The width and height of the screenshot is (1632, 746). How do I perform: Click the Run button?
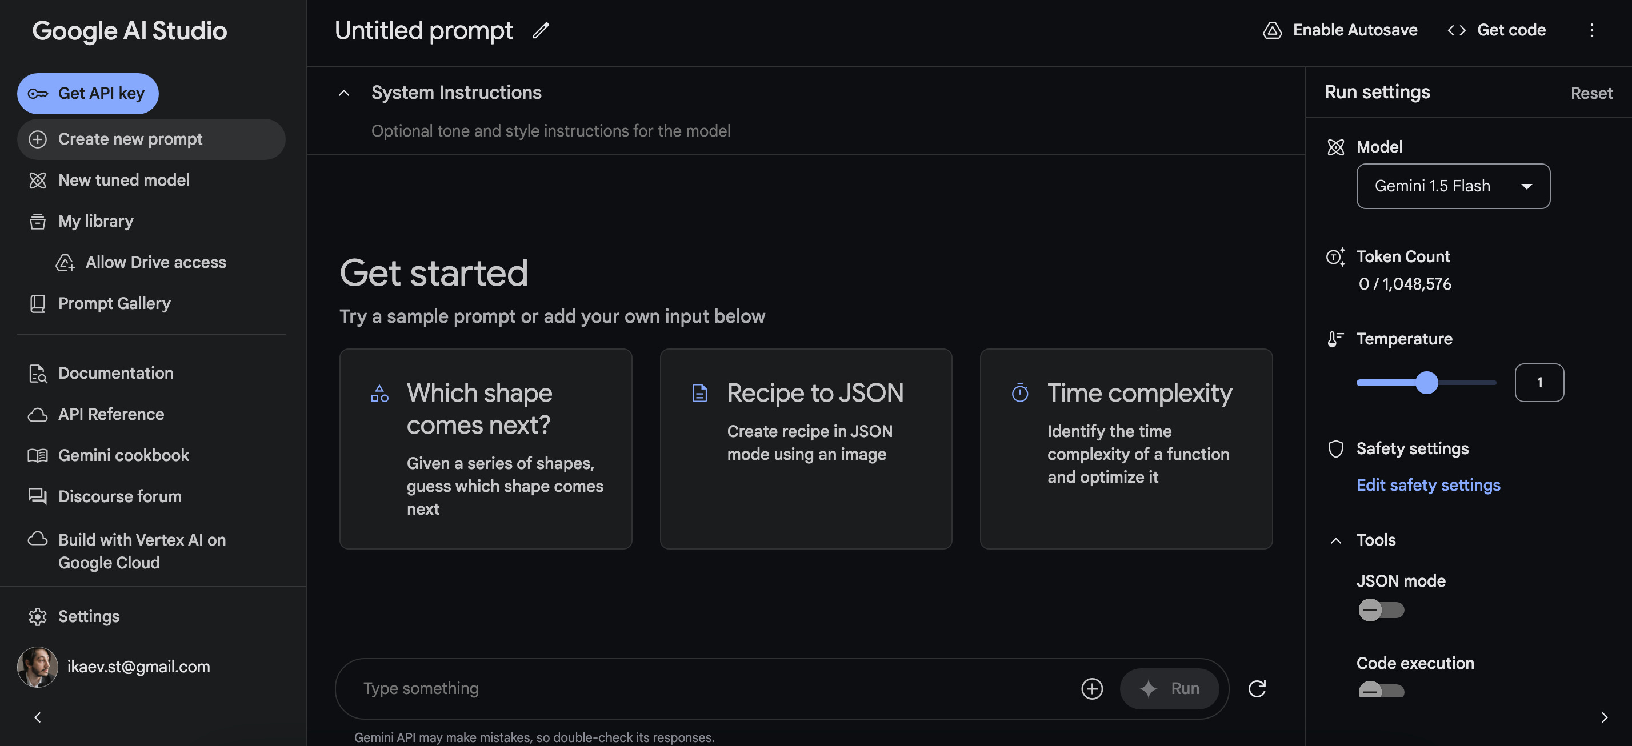(1169, 689)
